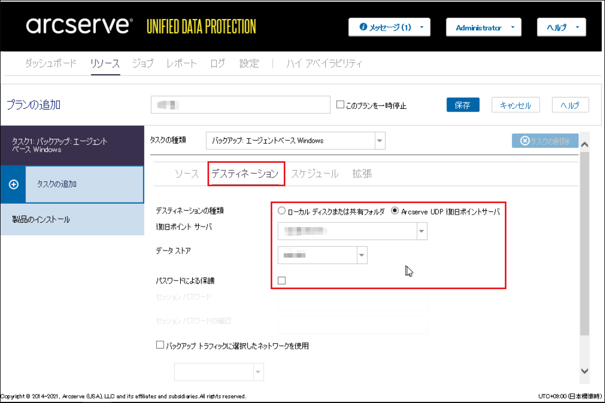Screen dimensions: 605x403
Task: Enable パスワードによる保護 checkbox
Action: (282, 280)
